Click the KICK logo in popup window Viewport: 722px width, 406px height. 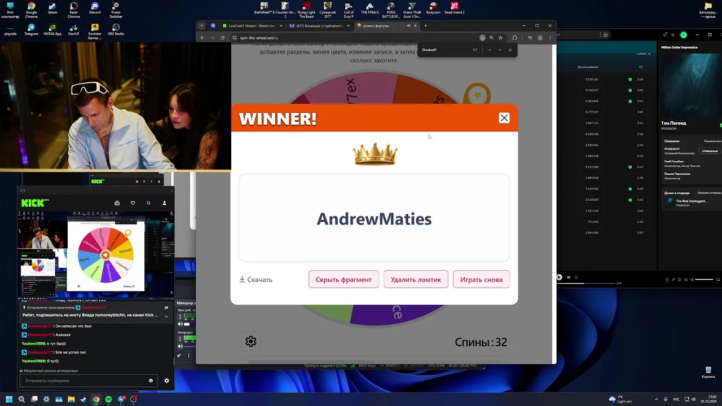point(34,203)
